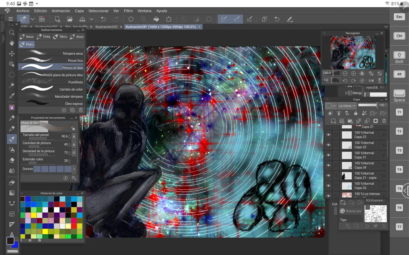
Task: Flip canvas horizontally in Navegador
Action: [371, 81]
